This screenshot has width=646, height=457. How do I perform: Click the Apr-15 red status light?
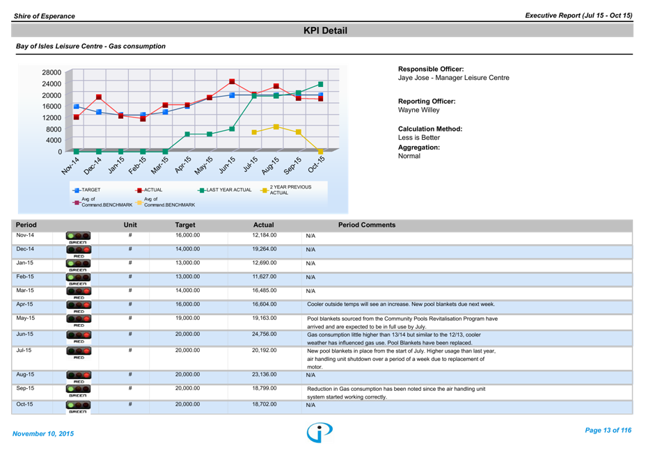[79, 306]
